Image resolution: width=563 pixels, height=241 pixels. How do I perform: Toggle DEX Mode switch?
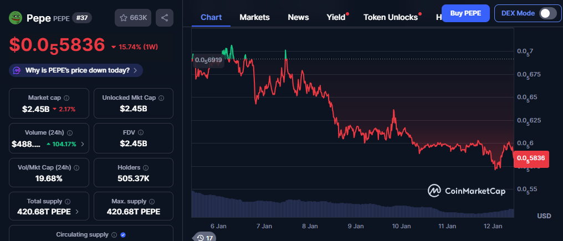pyautogui.click(x=547, y=13)
